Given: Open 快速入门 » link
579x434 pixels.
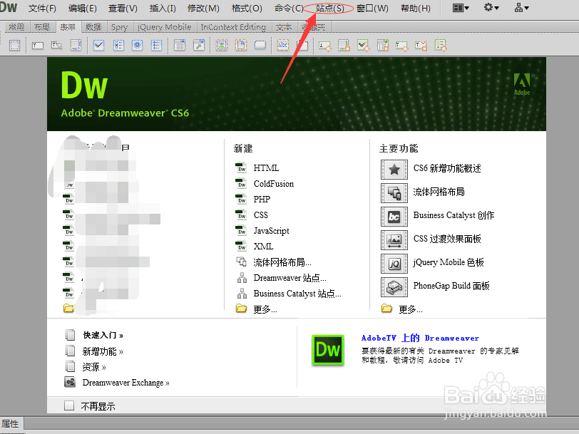Looking at the screenshot, I should coord(103,335).
